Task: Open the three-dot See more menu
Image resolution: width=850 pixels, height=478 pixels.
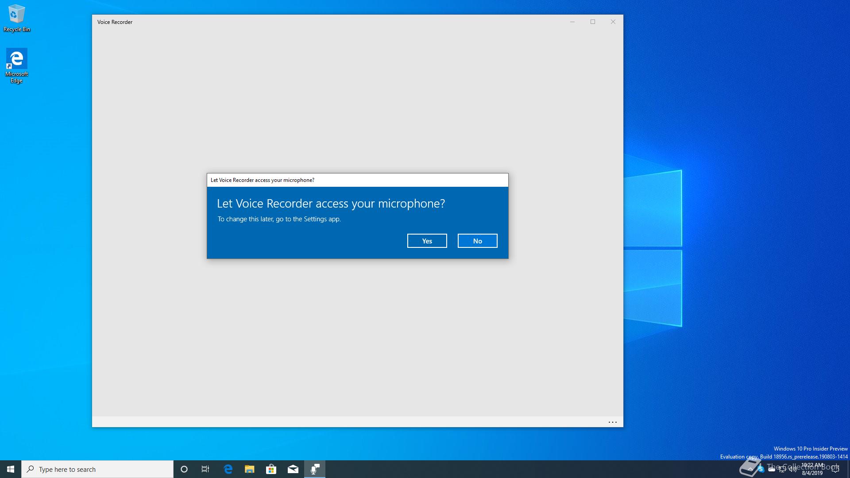Action: click(613, 422)
